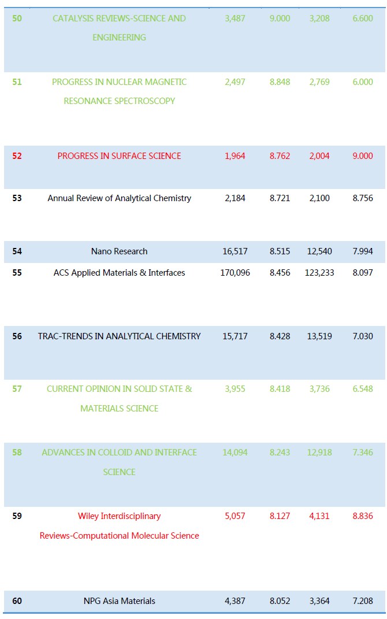The image size is (387, 619).
Task: Click the 8.515 impact factor for Nano Research
Action: (280, 251)
